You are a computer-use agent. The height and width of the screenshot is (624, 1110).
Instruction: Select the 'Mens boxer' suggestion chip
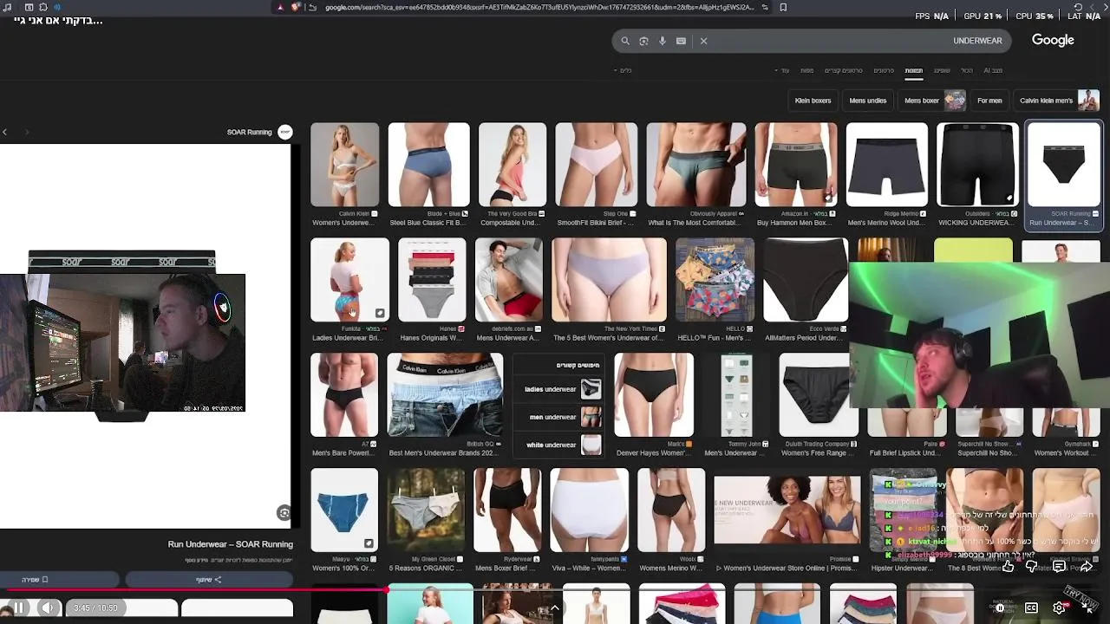pyautogui.click(x=933, y=101)
